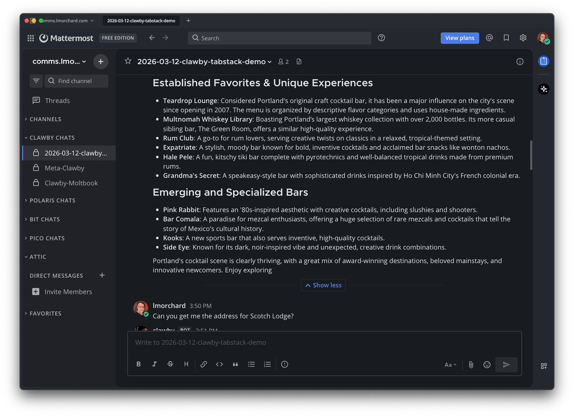Viewport: 574px width, 416px height.
Task: Toggle channel info panel
Action: [520, 62]
